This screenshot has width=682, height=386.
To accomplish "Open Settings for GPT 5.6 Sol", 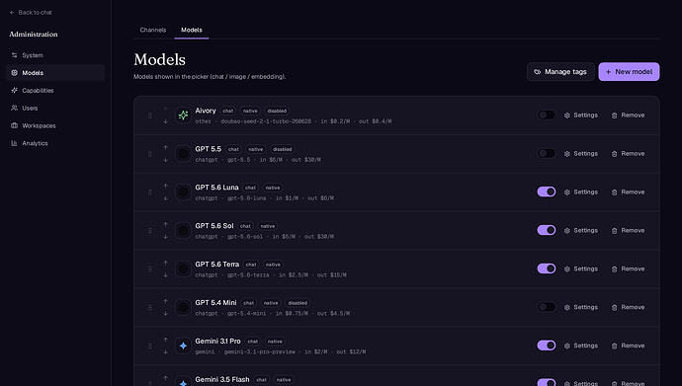I will (x=581, y=231).
